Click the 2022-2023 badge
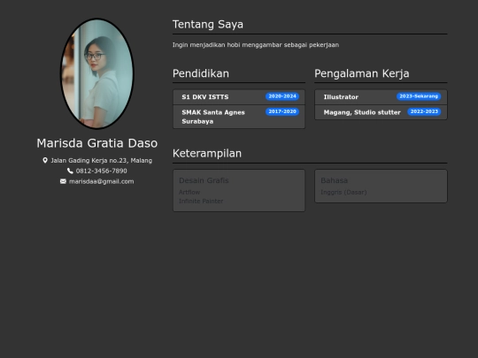The height and width of the screenshot is (358, 478). [x=424, y=111]
